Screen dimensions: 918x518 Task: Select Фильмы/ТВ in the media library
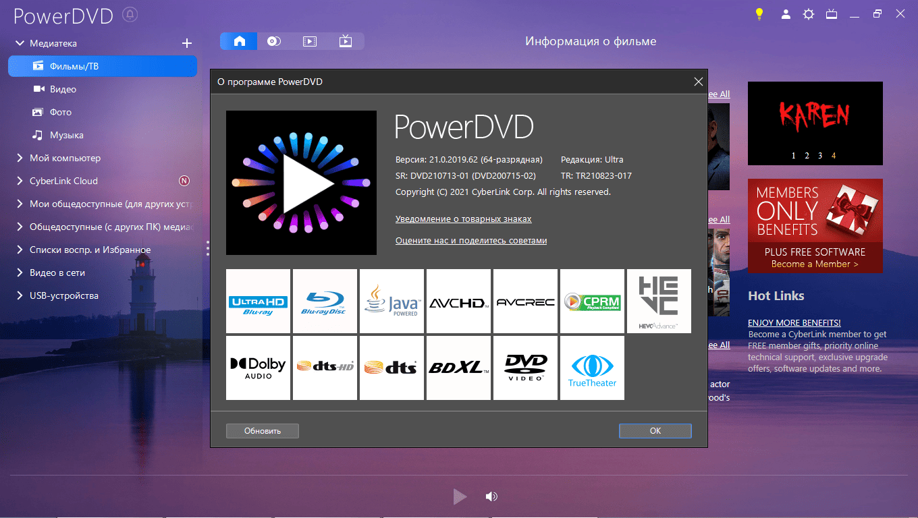pyautogui.click(x=103, y=66)
